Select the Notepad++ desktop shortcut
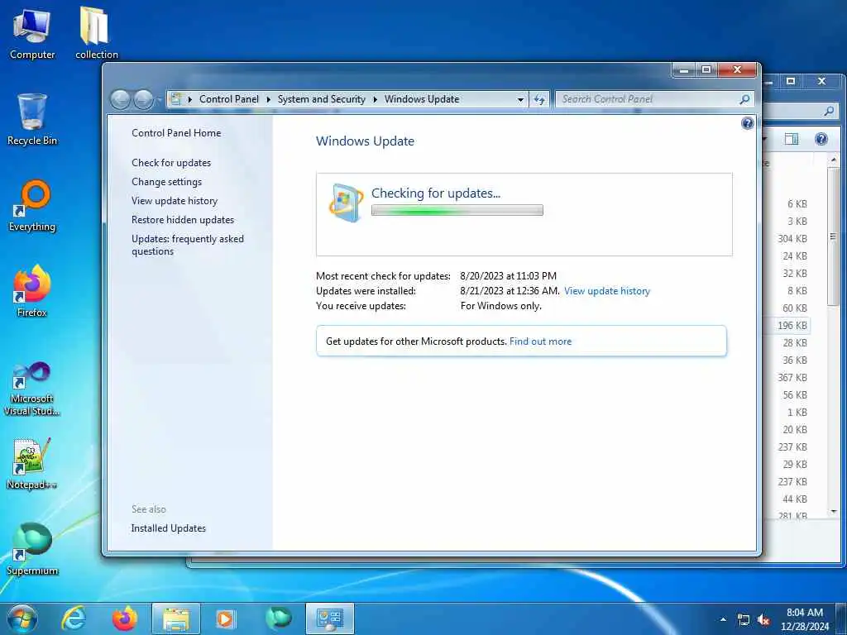 (x=32, y=463)
